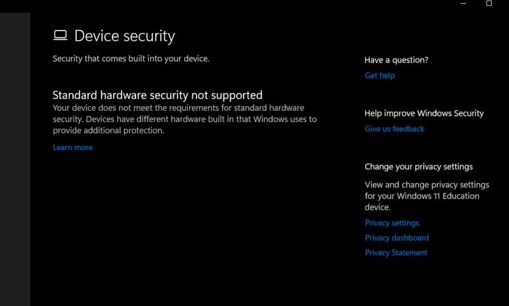Go to the Privacy dashboard link

[397, 238]
